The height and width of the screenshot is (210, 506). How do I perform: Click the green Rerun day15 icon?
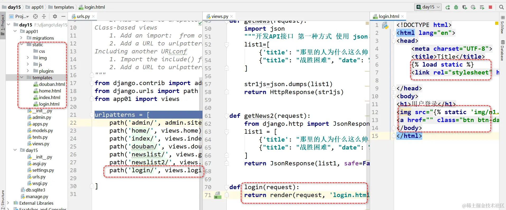[x=448, y=7]
